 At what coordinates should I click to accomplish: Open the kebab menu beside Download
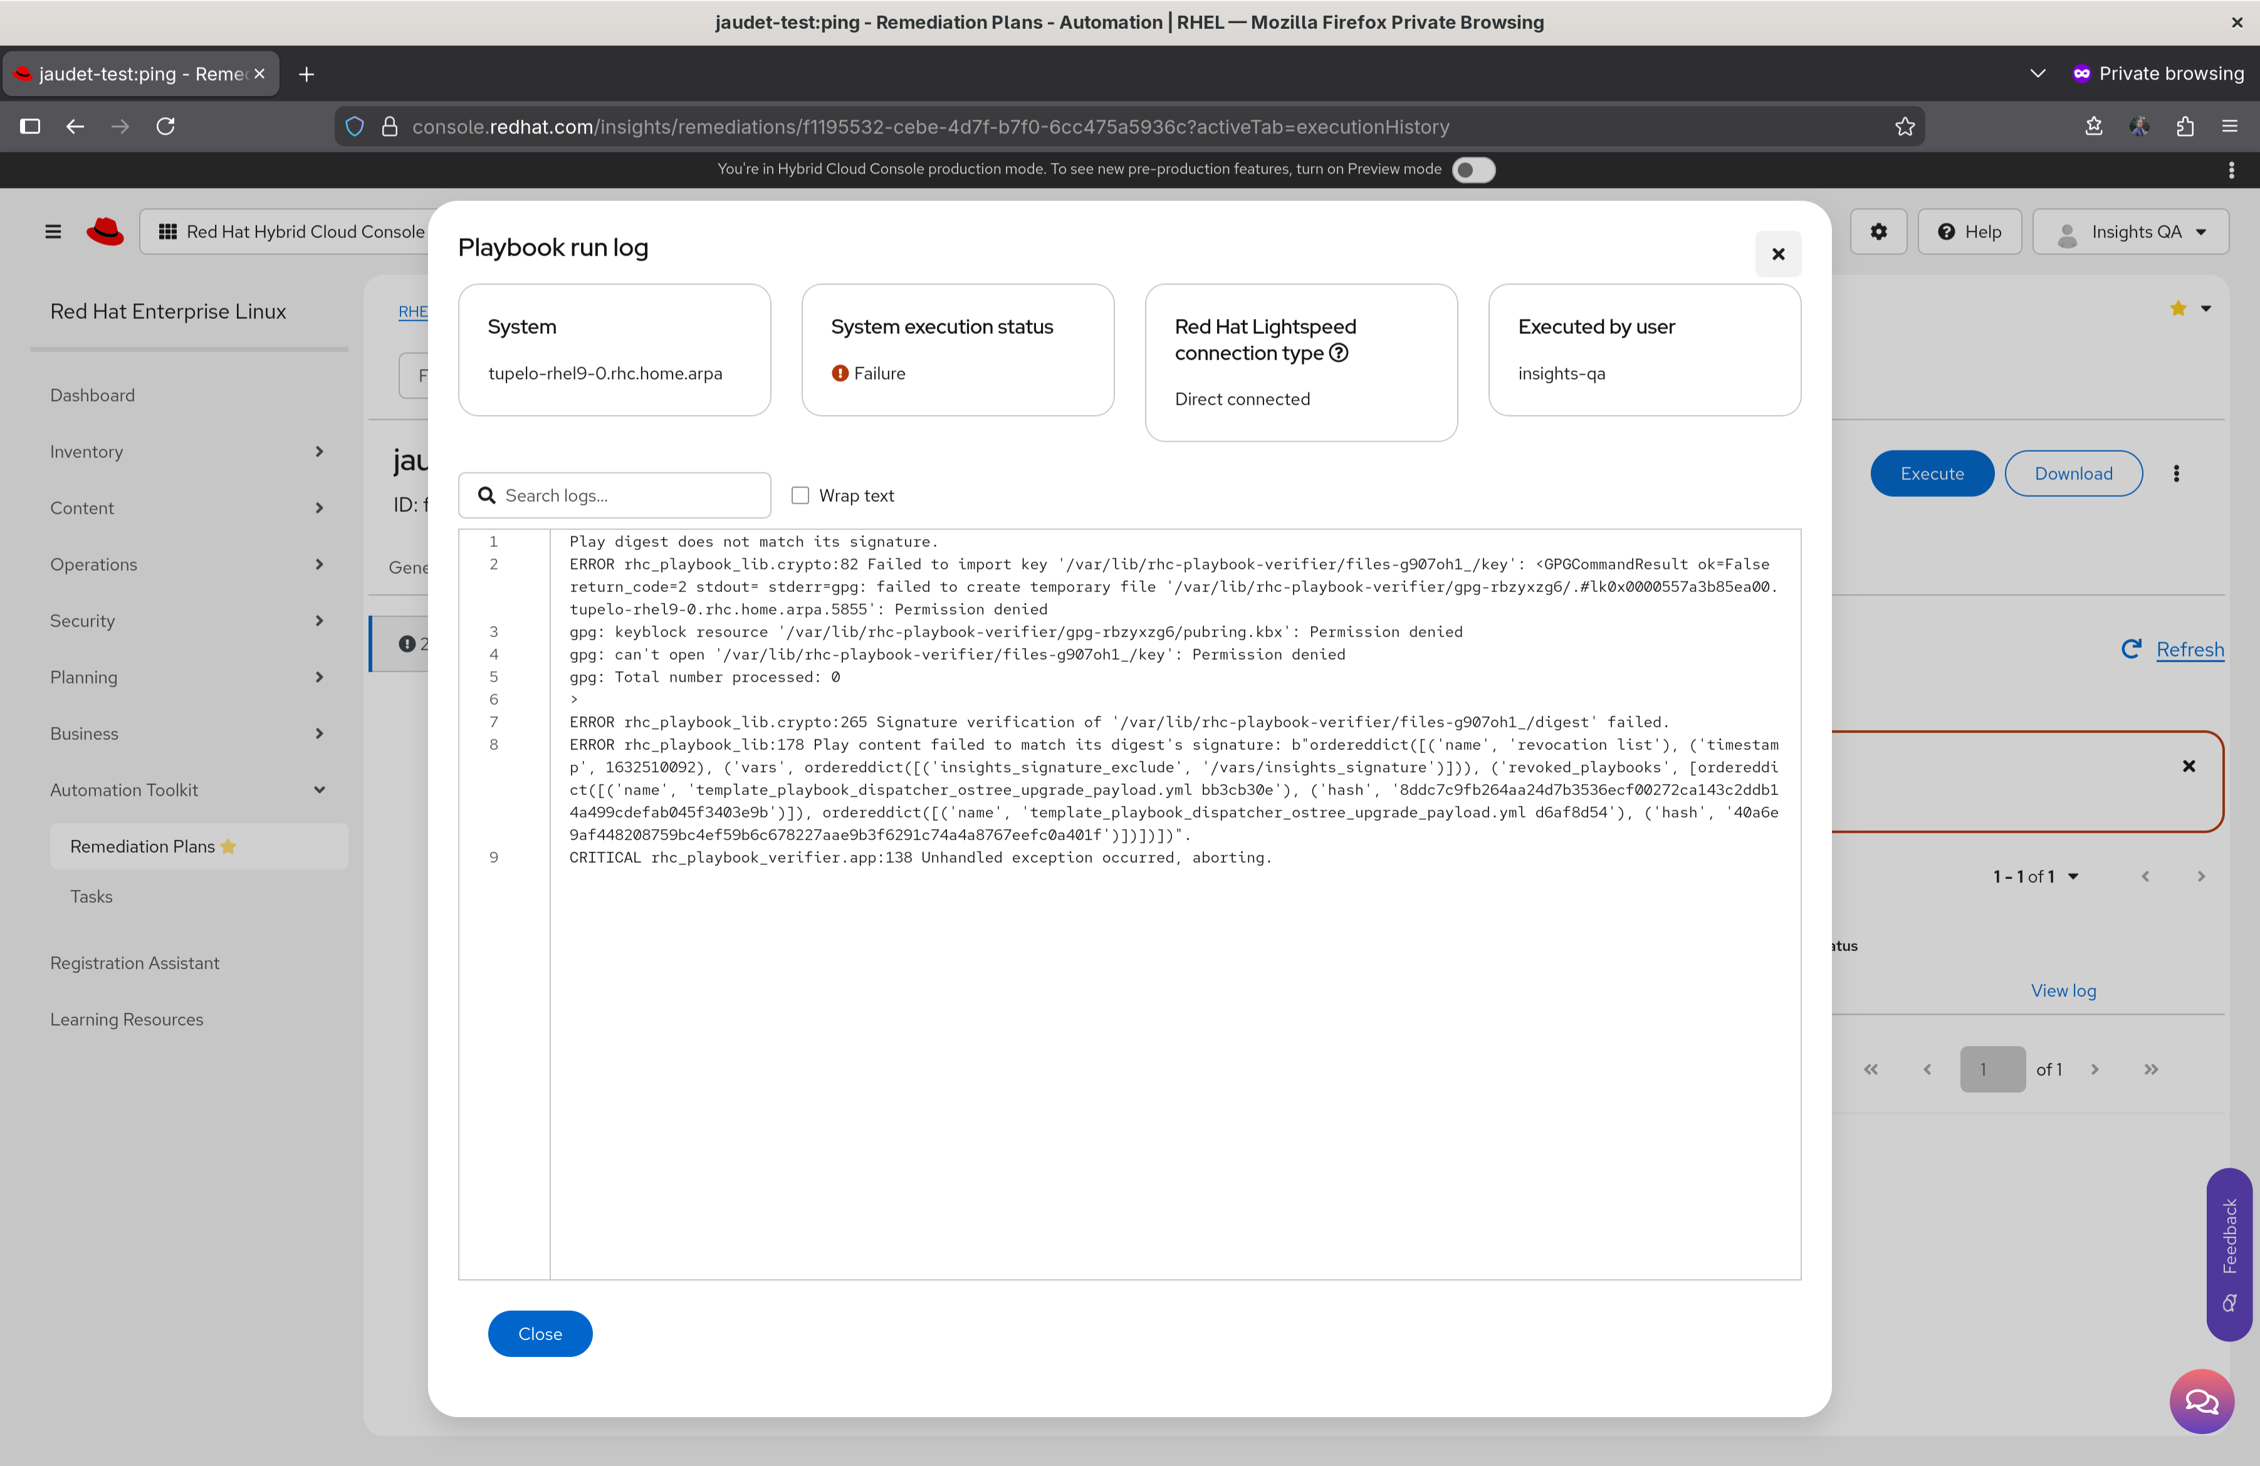[x=2175, y=474]
